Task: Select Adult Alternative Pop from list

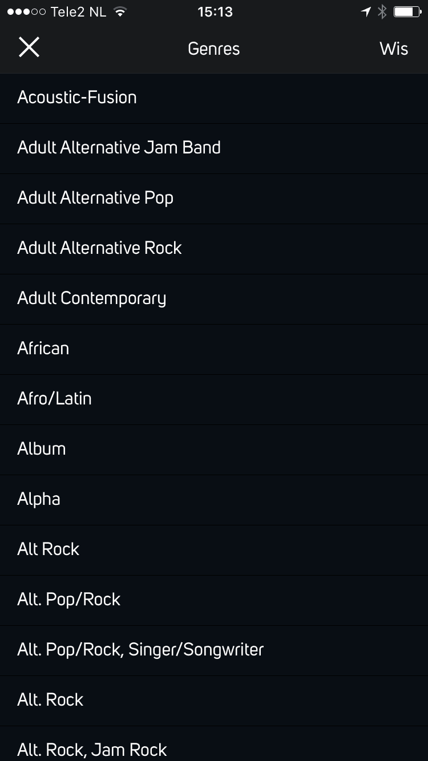Action: point(214,199)
